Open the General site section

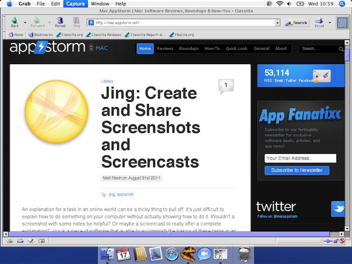[261, 48]
